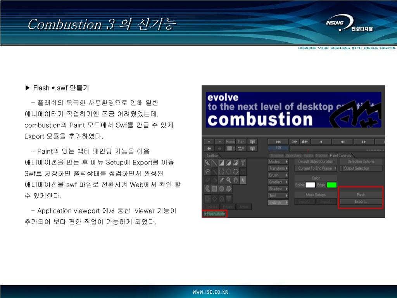Select the filled Polygon tool
Image resolution: width=397 pixels, height=298 pixels.
pyautogui.click(x=236, y=163)
